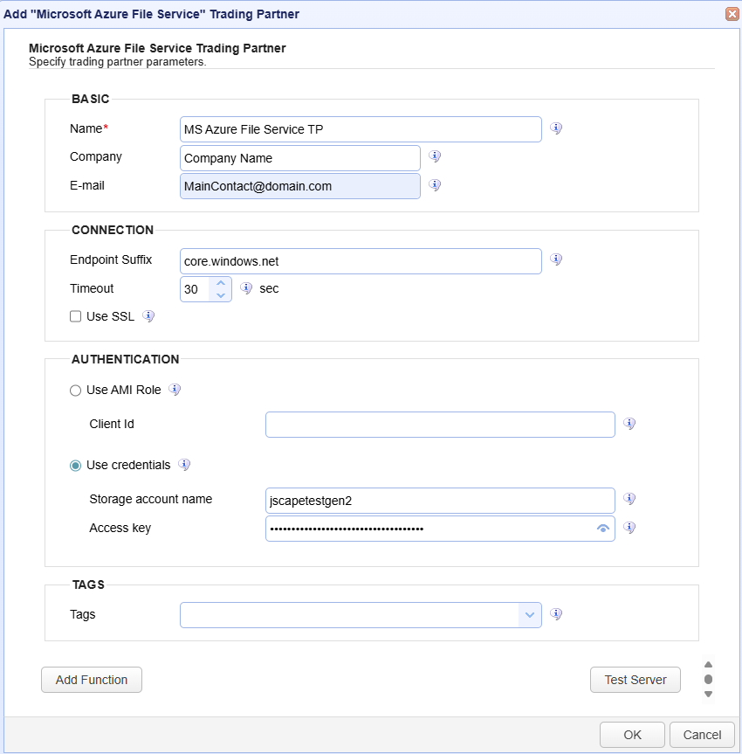Enable the Use SSL checkbox
Viewport: 742px width, 754px height.
(76, 317)
